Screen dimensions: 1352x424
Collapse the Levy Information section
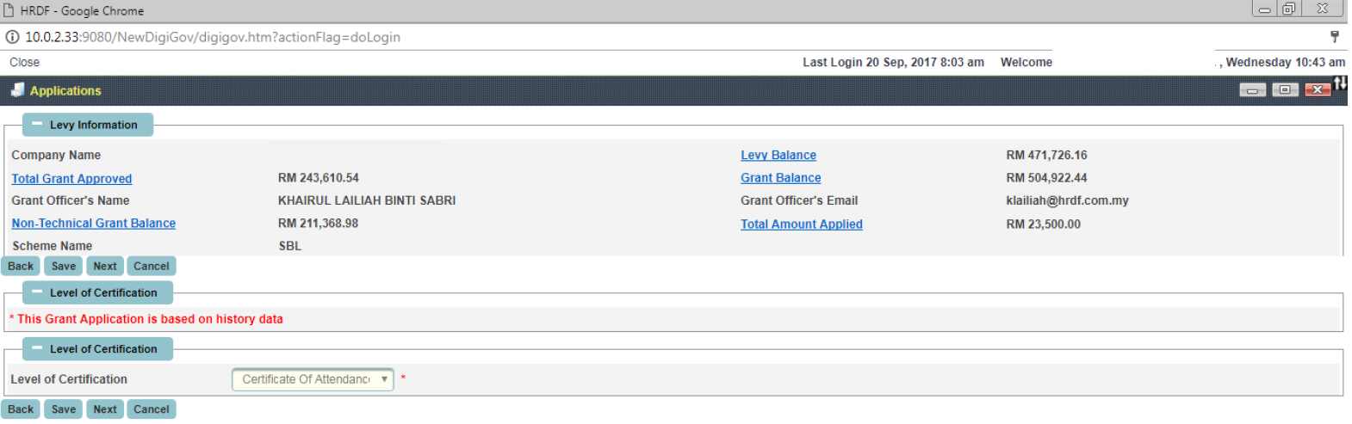point(37,124)
